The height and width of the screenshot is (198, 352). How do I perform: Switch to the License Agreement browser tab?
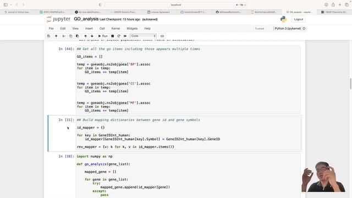click(x=158, y=12)
